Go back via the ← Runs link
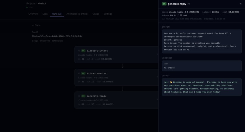This screenshot has width=245, height=132. pyautogui.click(x=36, y=25)
